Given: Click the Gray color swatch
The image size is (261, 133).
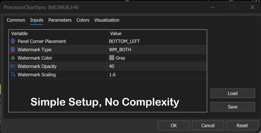Looking at the screenshot, I should click(x=112, y=58).
